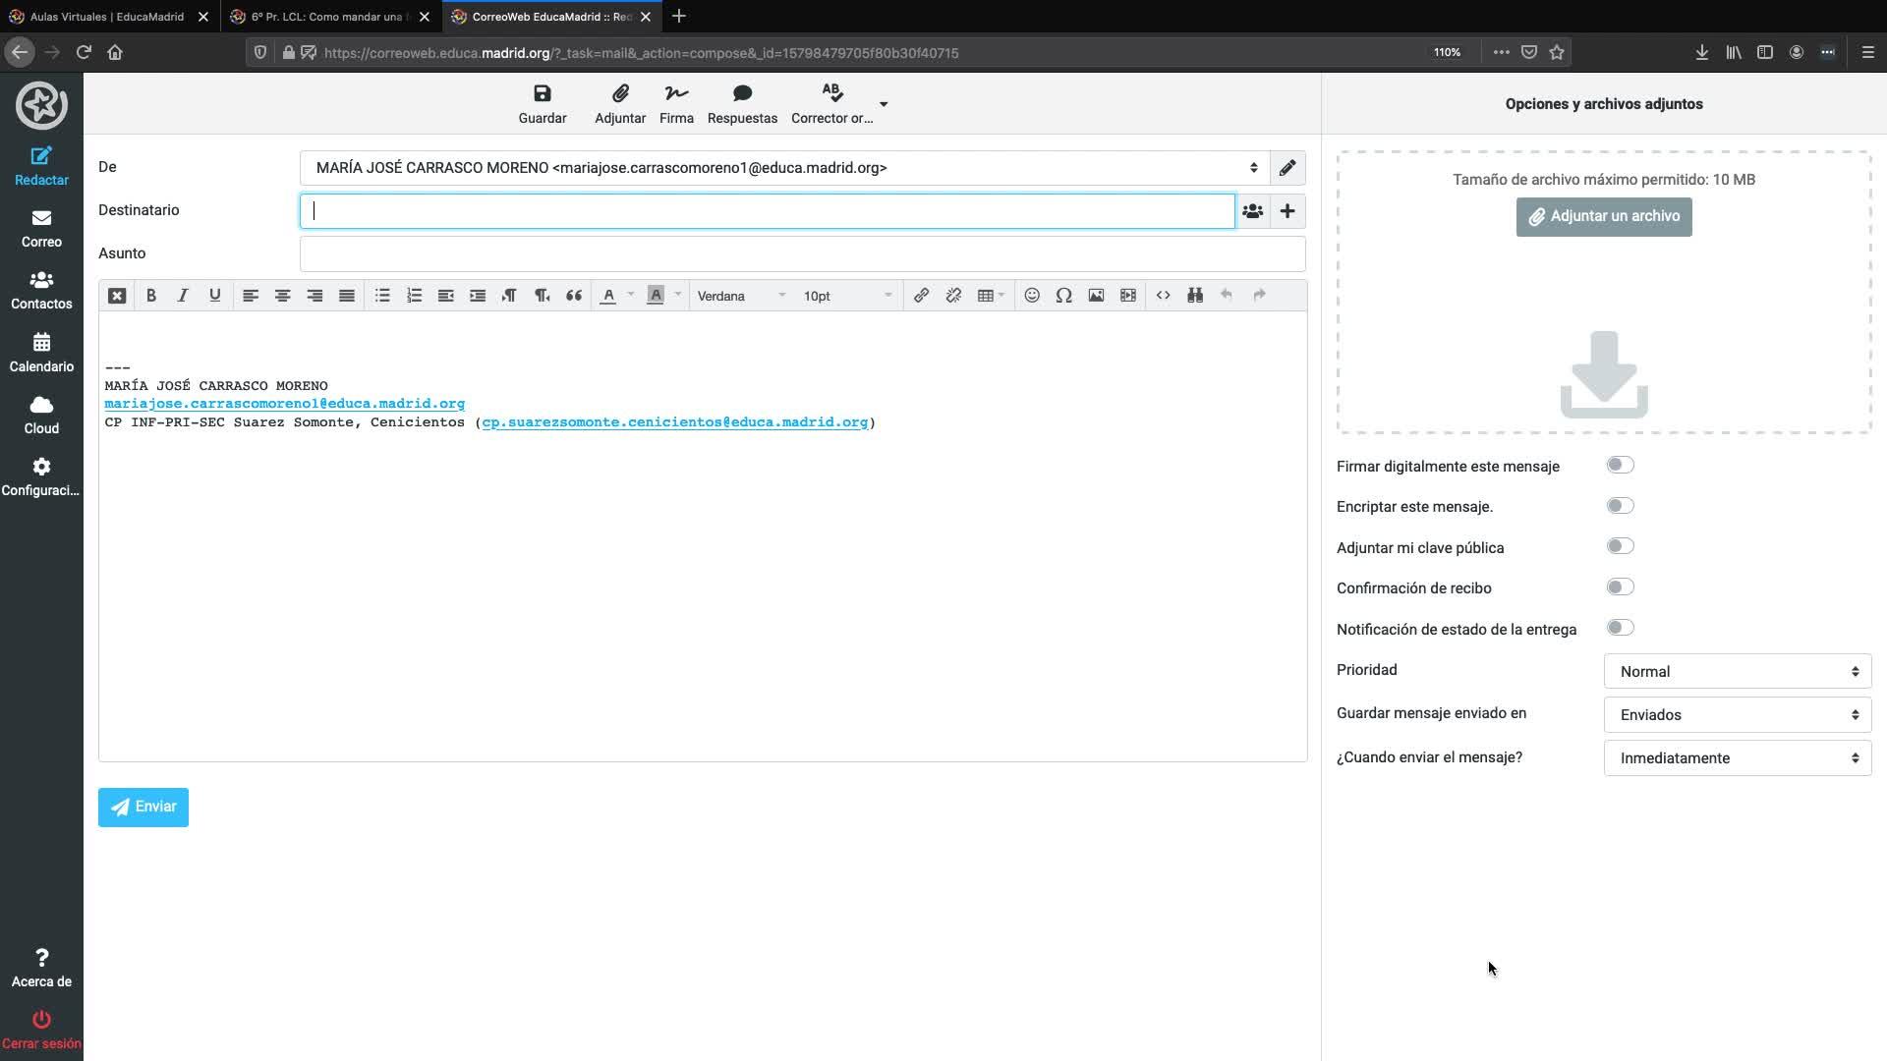Image resolution: width=1887 pixels, height=1061 pixels.
Task: Open the Prioridad dropdown
Action: [x=1737, y=672]
